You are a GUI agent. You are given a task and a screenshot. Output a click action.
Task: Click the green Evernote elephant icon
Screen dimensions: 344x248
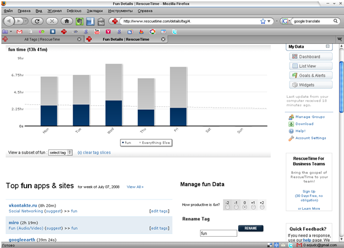pyautogui.click(x=80, y=22)
